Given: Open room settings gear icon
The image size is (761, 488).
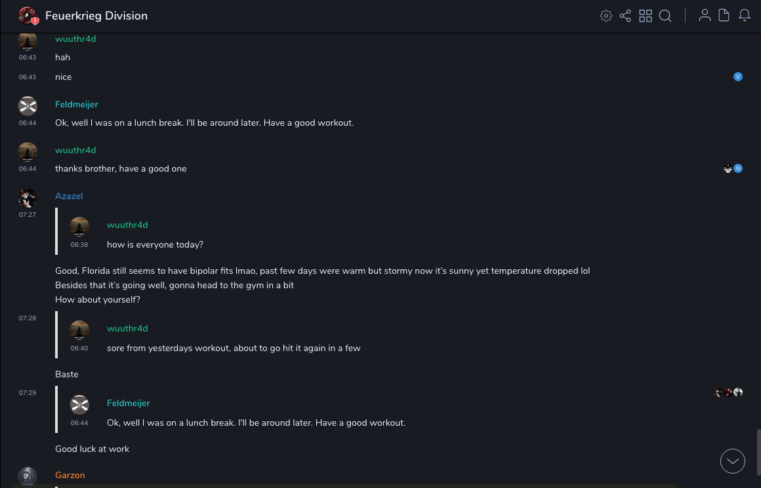Looking at the screenshot, I should tap(606, 16).
